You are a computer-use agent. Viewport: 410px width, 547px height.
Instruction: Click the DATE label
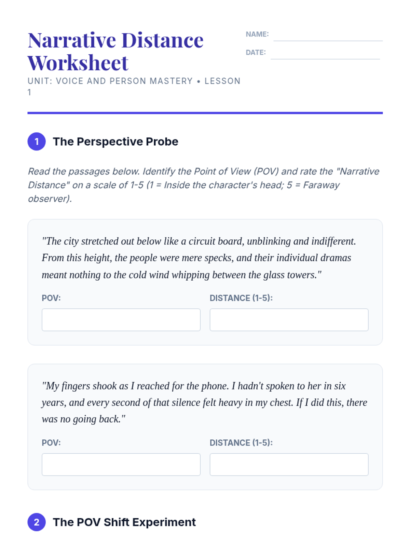256,52
